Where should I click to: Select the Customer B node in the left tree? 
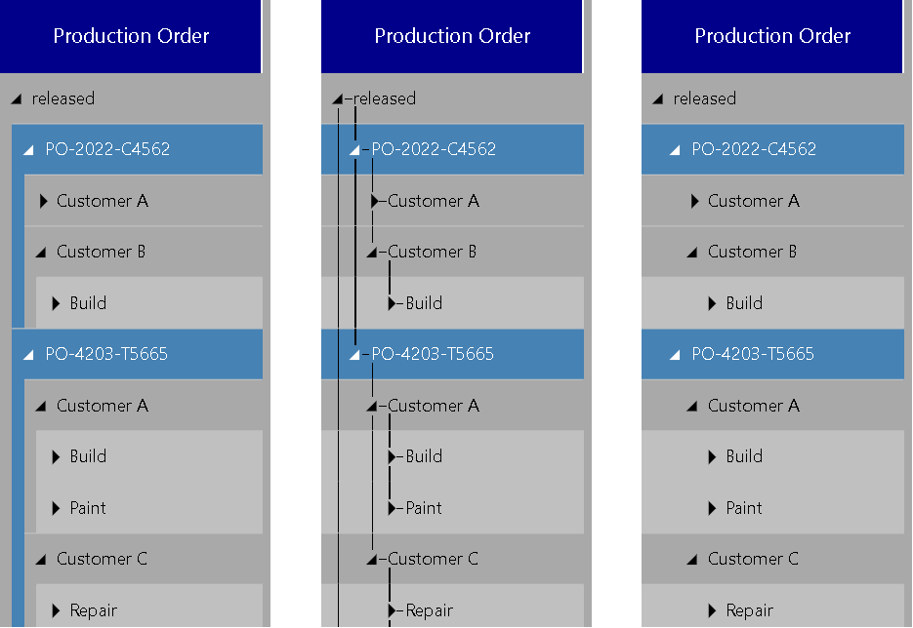tap(103, 252)
